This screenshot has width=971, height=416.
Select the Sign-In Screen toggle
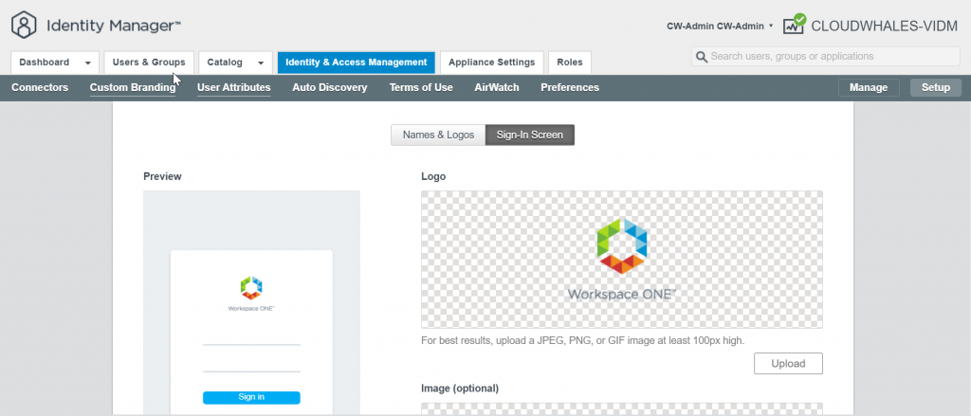pos(530,135)
